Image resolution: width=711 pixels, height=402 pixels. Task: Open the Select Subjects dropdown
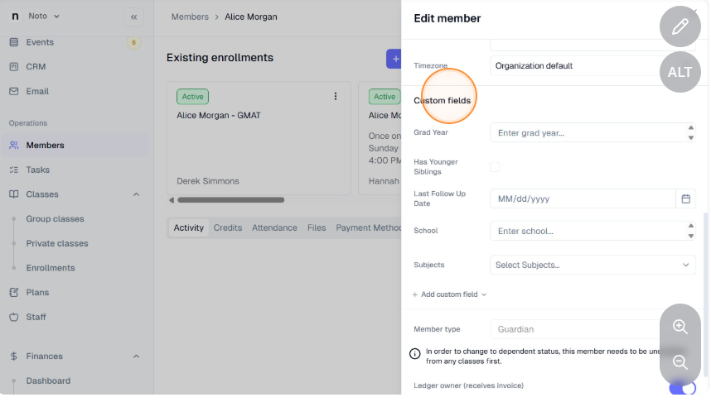point(592,265)
